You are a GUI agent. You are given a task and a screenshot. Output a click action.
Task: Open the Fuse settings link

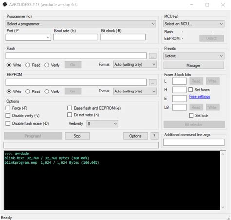point(199,97)
